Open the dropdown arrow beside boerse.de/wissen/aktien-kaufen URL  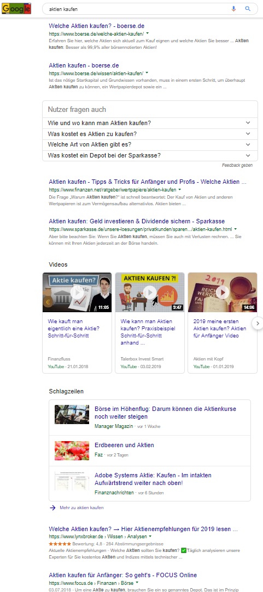tap(147, 73)
